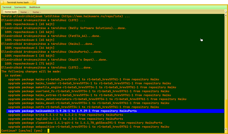Switch to the 'home: bash' tab
This screenshot has height=134, width=228.
tap(11, 12)
